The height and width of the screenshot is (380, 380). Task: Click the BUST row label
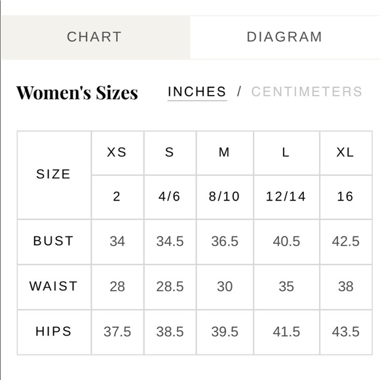click(54, 242)
